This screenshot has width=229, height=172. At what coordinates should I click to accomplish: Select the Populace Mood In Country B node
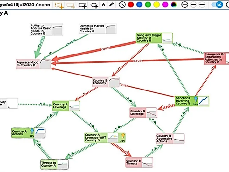pos(27,64)
